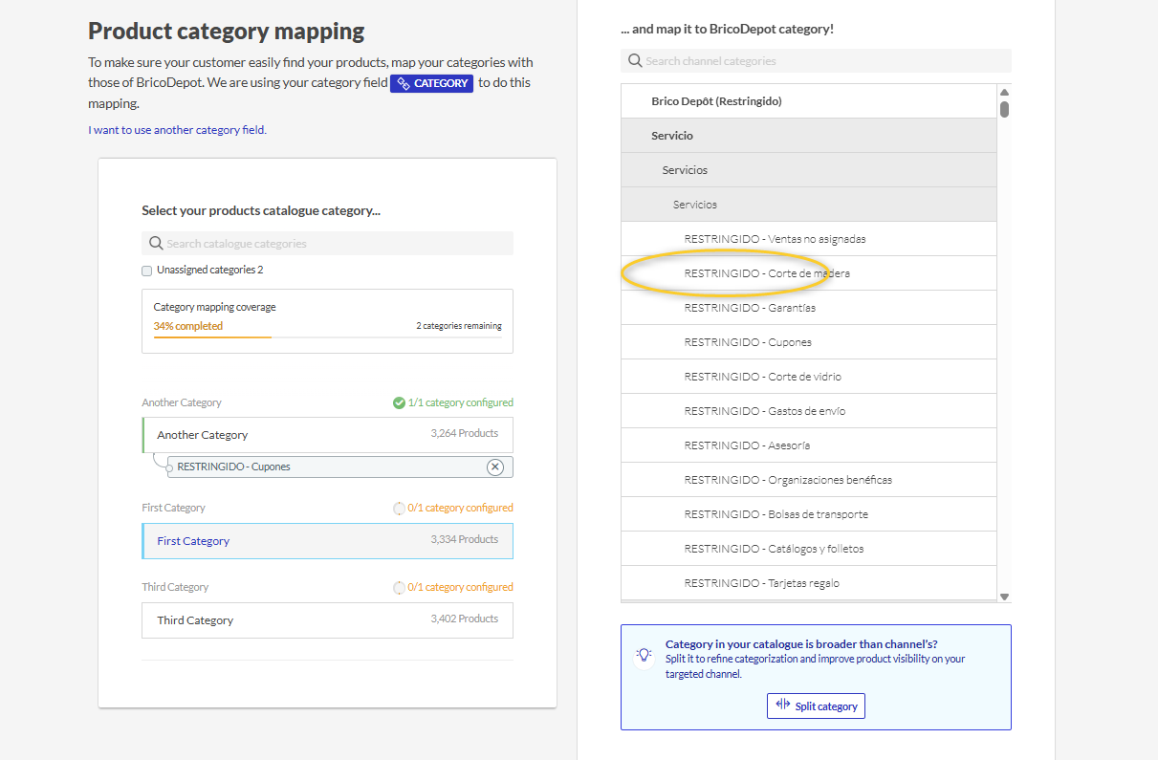Click the category mapping coverage progress bar

[x=327, y=337]
